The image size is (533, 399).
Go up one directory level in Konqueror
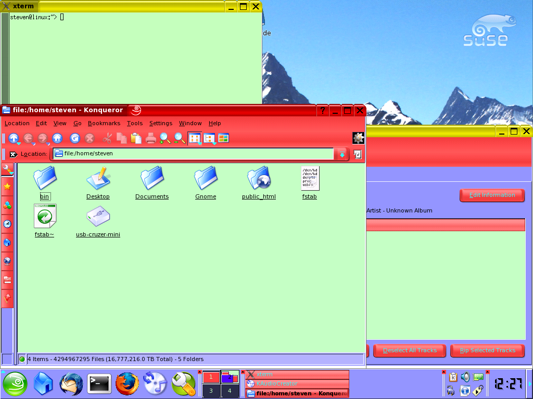pos(14,138)
